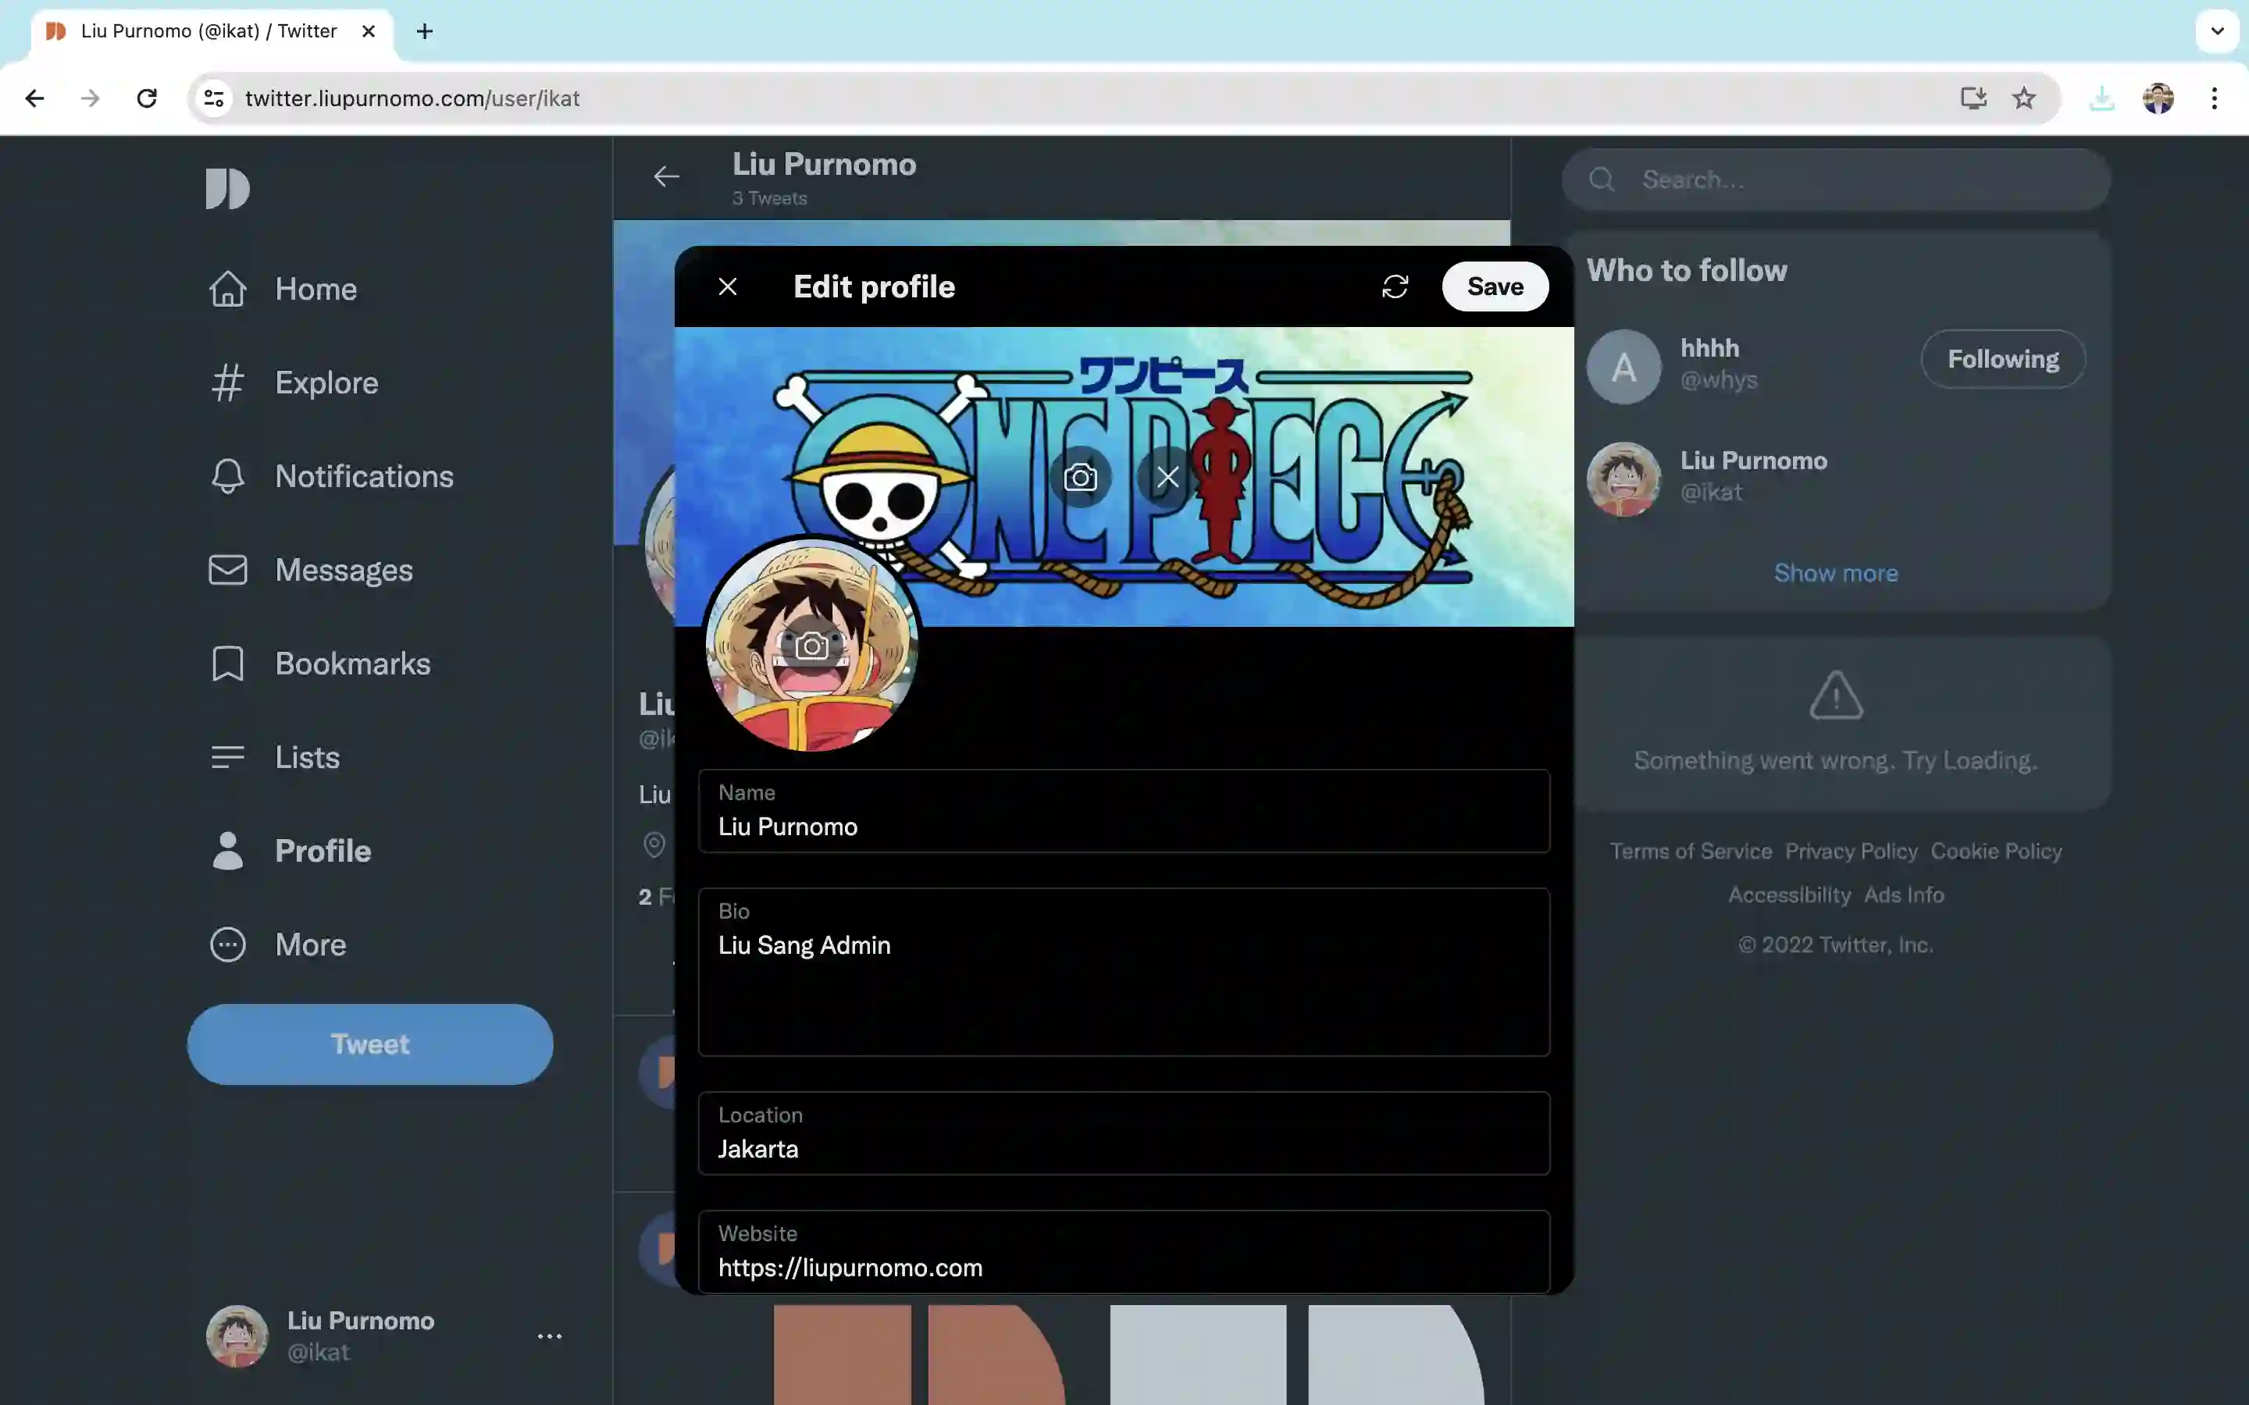Open Privacy Policy link
Screen dimensions: 2249x1405
[x=1850, y=851]
